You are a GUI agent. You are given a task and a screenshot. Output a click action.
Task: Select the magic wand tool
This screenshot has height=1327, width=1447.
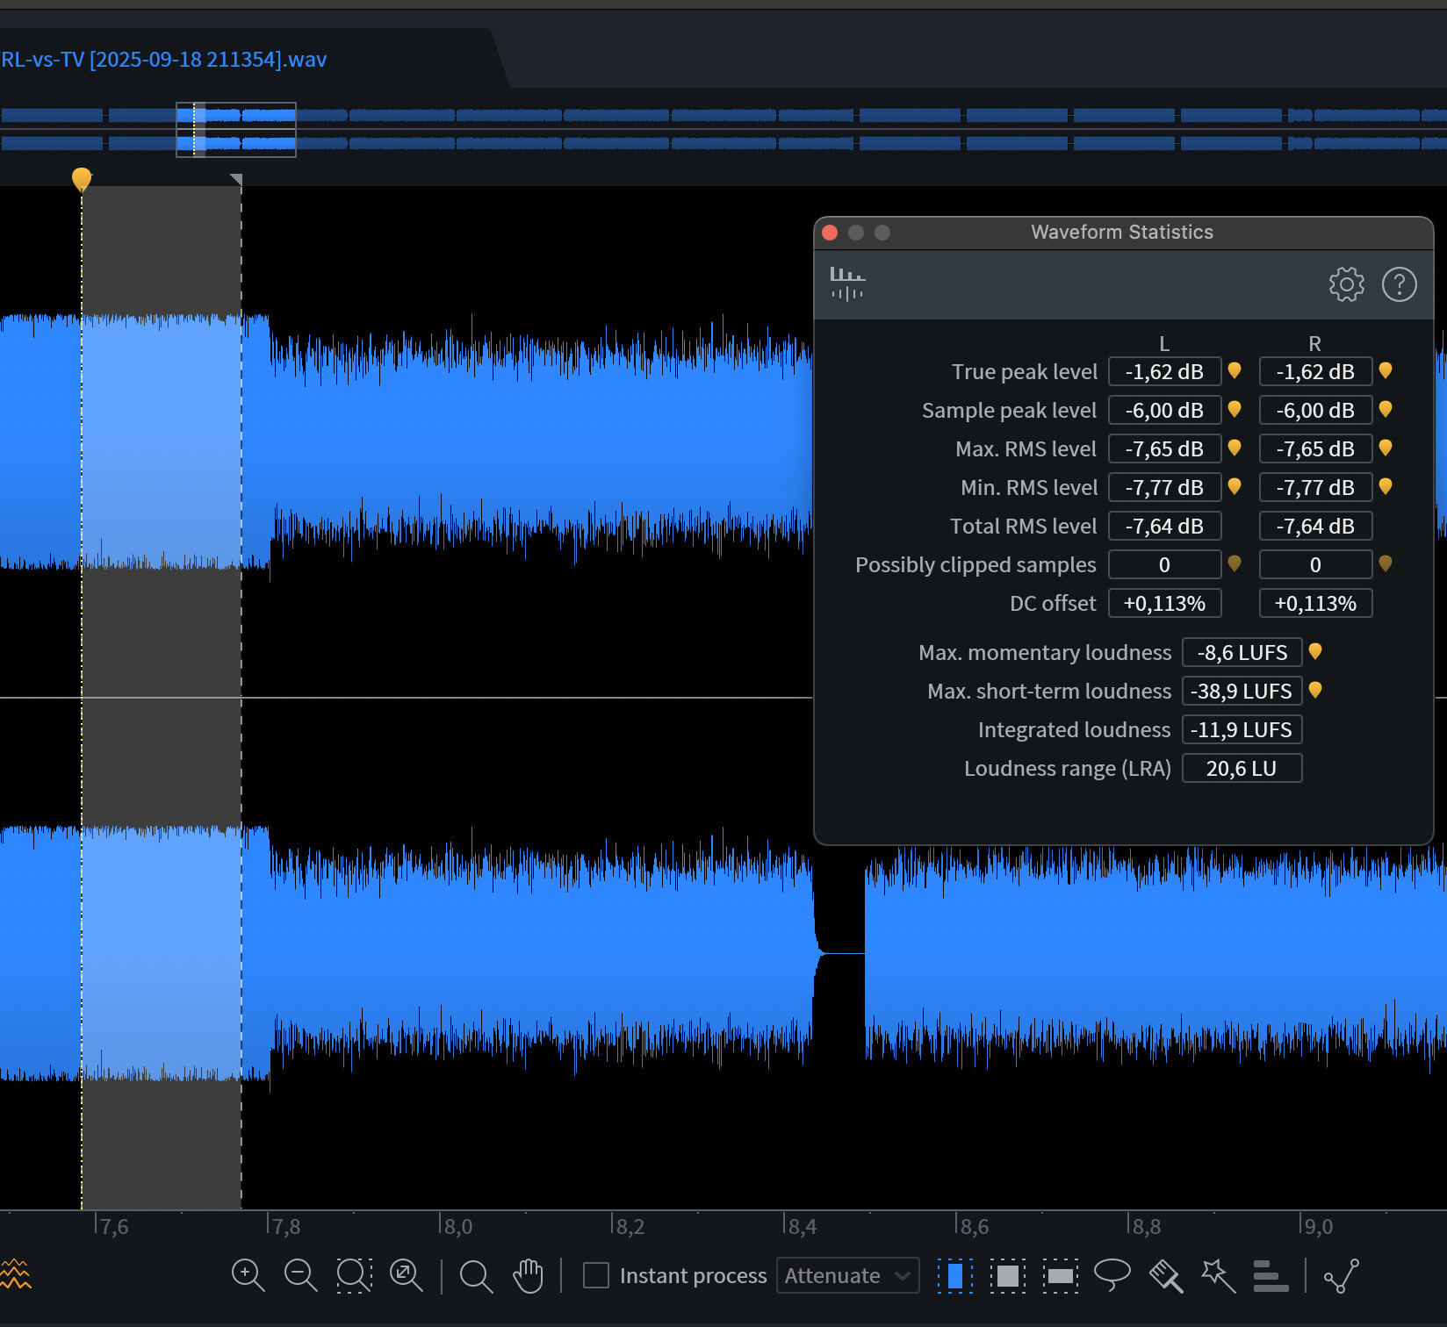pos(1218,1275)
